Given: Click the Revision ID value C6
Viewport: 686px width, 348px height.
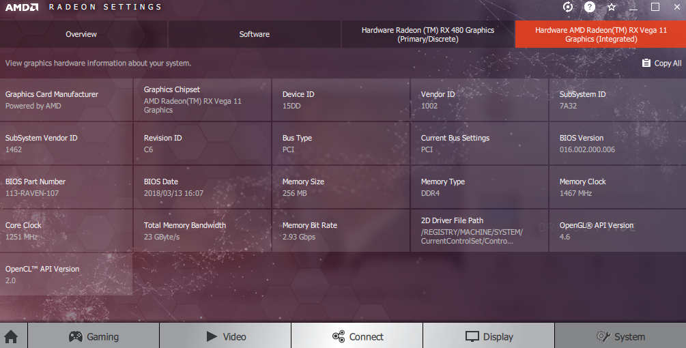Looking at the screenshot, I should [x=148, y=149].
